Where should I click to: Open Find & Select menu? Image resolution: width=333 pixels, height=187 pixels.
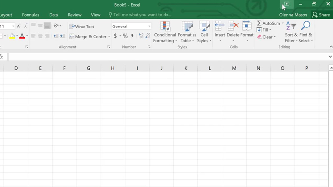point(305,32)
